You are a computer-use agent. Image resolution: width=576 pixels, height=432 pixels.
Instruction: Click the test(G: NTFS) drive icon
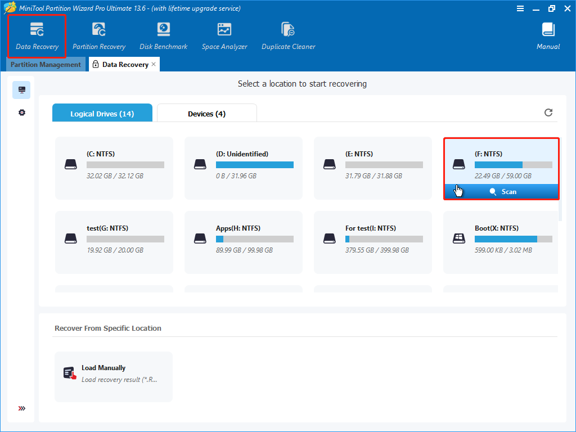click(x=71, y=238)
